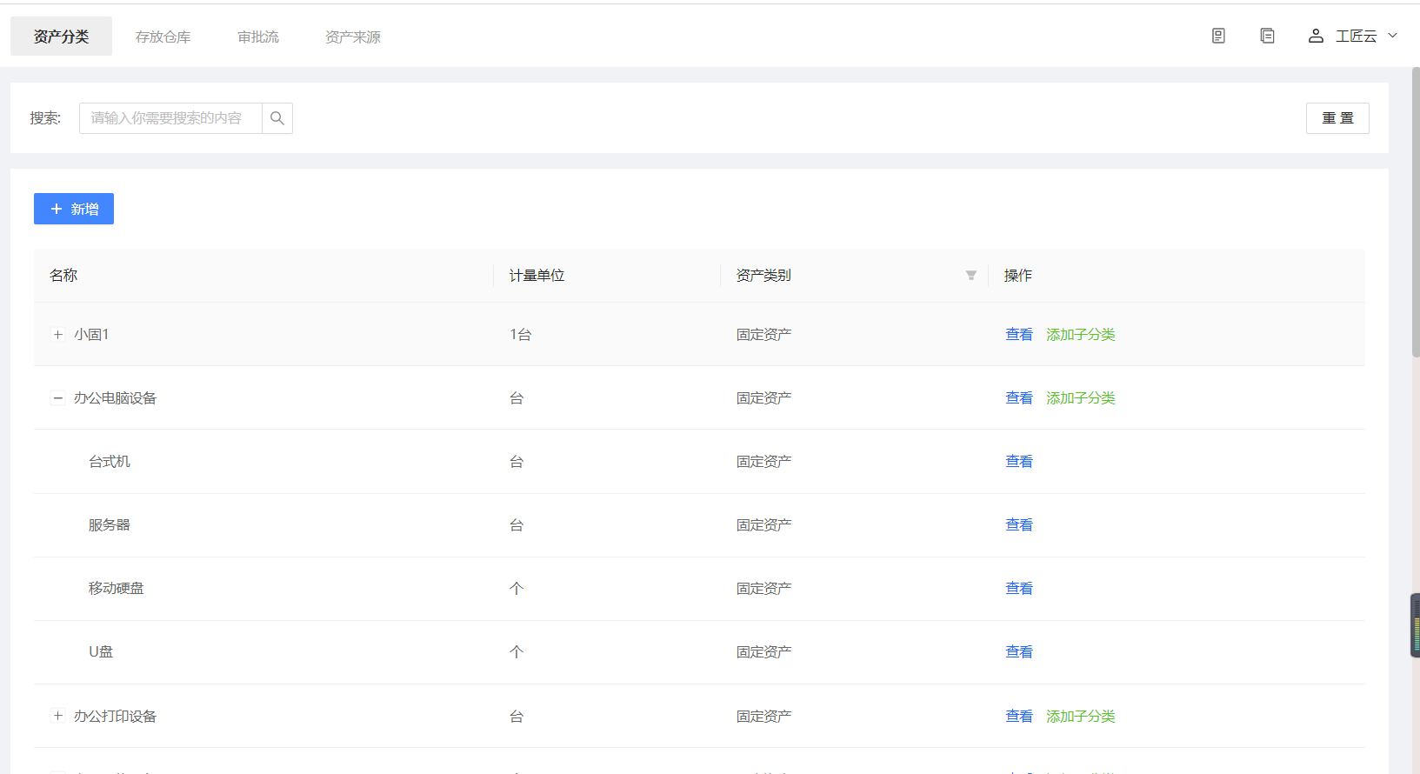Click 查看 for the U盘 row
Viewport: 1420px width, 774px height.
(1018, 652)
